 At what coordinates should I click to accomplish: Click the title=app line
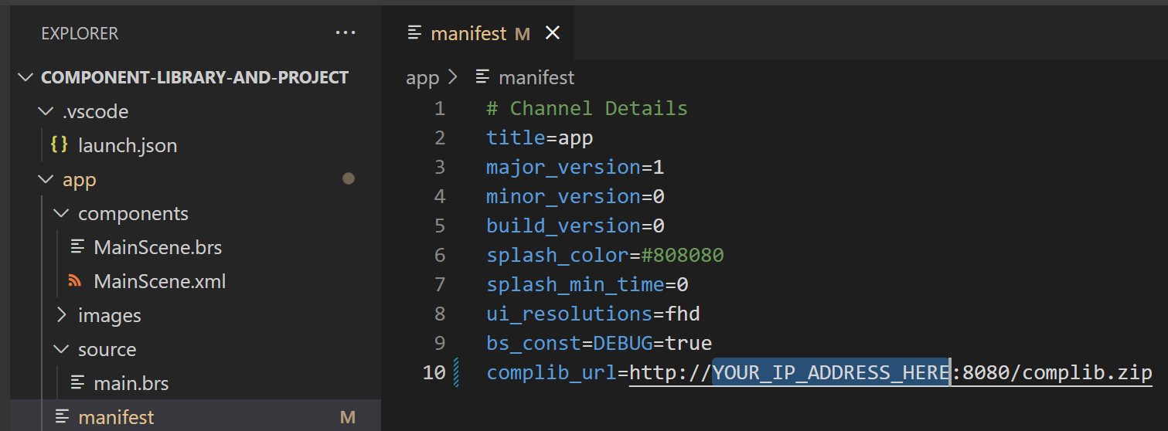(x=540, y=137)
